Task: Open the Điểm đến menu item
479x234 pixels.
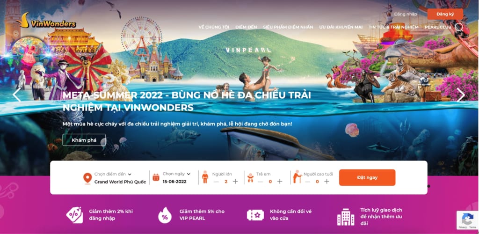Action: click(x=246, y=27)
